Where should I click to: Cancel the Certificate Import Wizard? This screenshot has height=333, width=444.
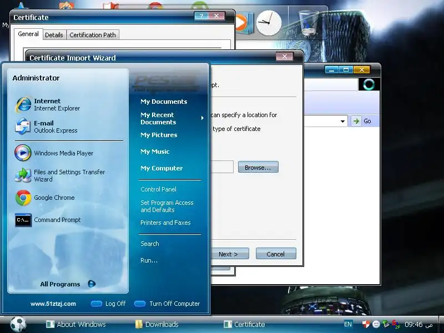(x=276, y=254)
